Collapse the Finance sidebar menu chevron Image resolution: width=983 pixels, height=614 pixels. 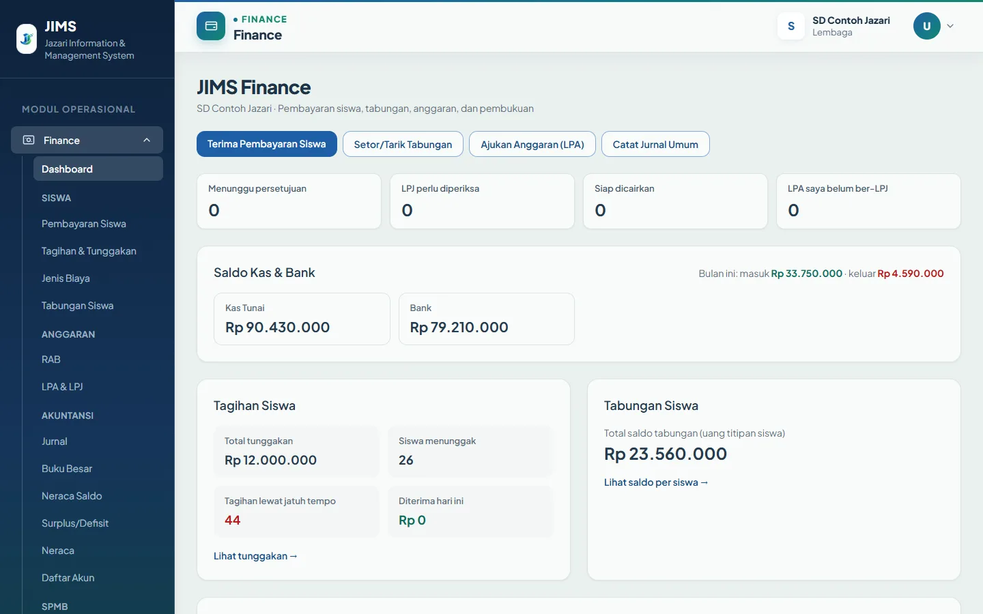[147, 140]
